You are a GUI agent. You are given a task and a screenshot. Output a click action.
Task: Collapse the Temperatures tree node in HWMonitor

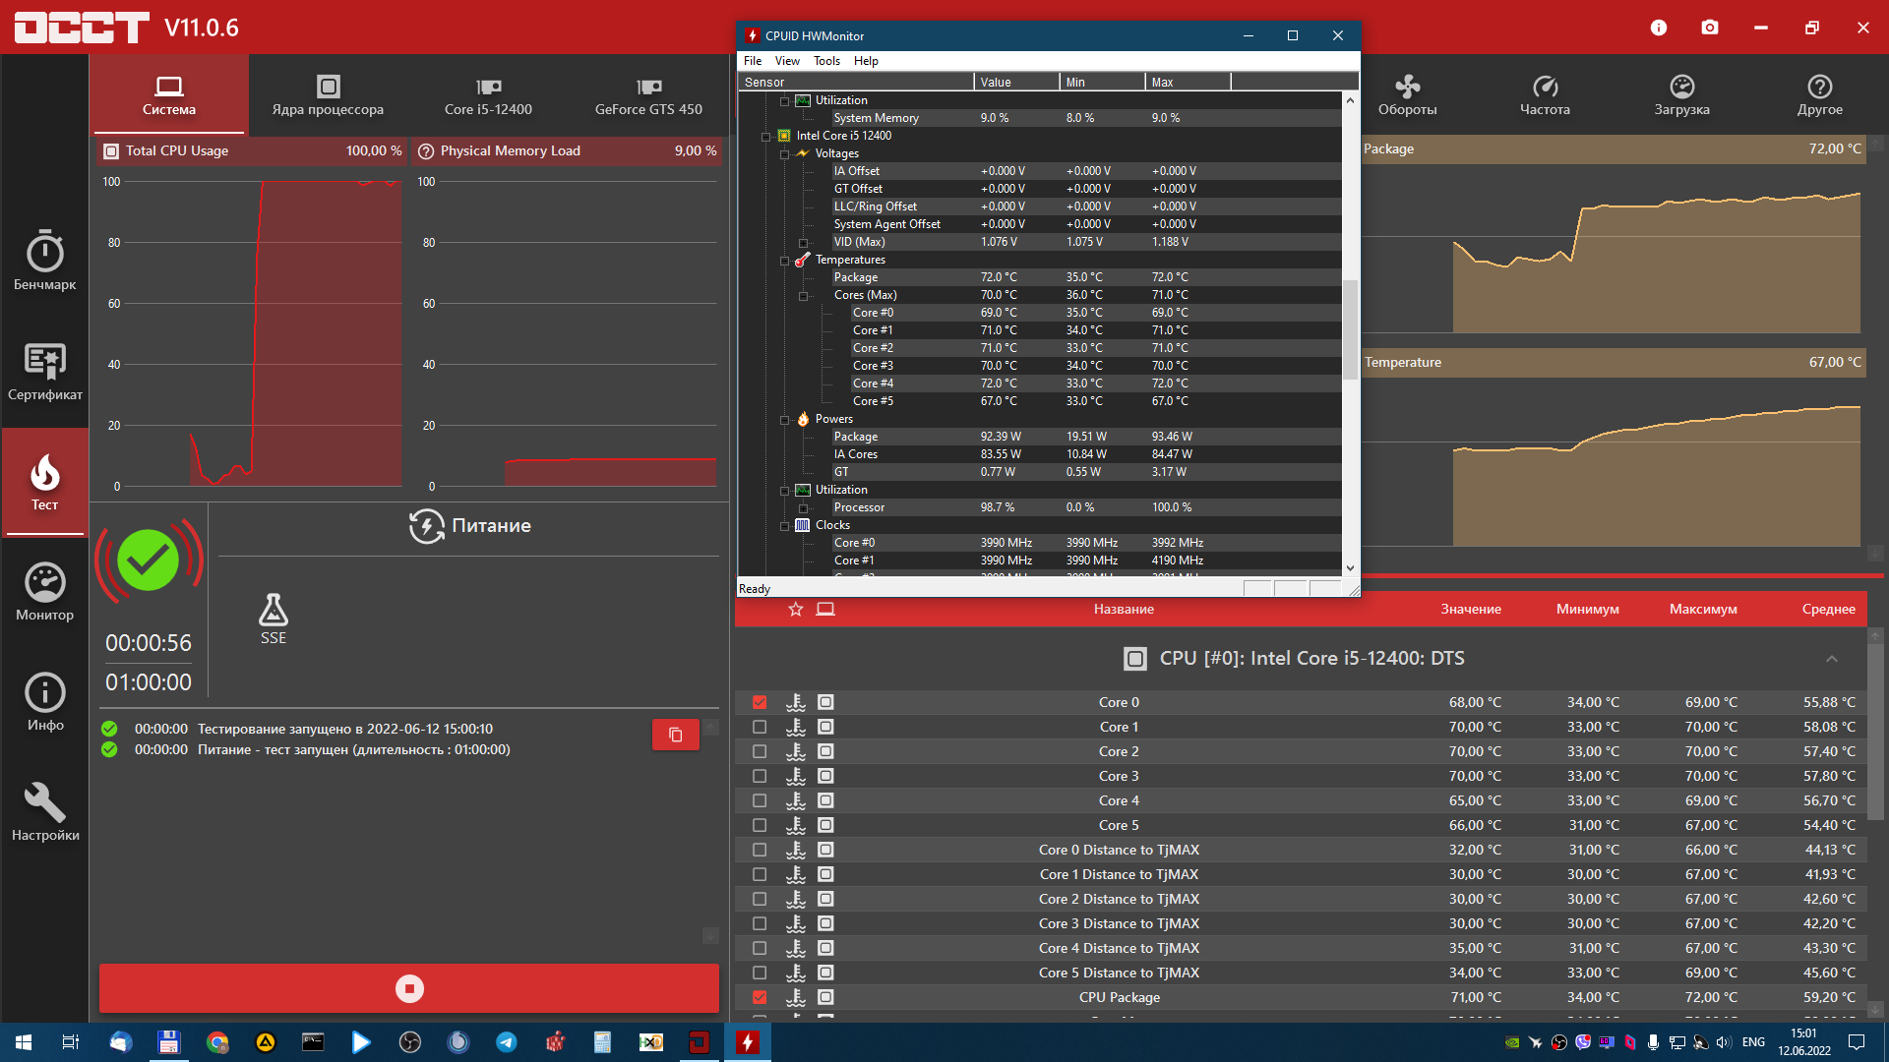785,261
